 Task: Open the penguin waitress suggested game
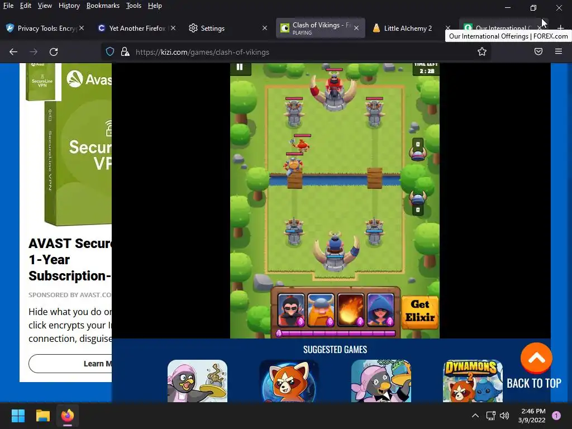click(x=197, y=381)
